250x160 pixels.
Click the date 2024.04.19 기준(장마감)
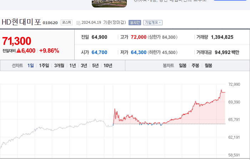(104, 22)
